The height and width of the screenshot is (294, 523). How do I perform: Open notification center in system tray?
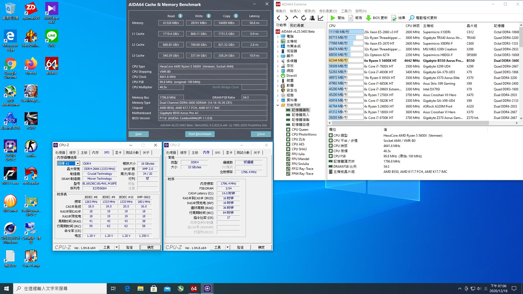514,289
